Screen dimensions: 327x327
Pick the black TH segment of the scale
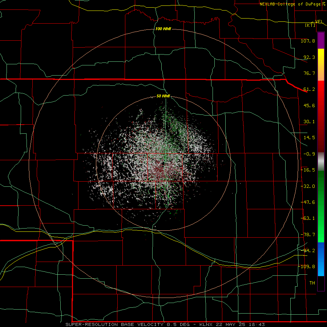coord(321,283)
